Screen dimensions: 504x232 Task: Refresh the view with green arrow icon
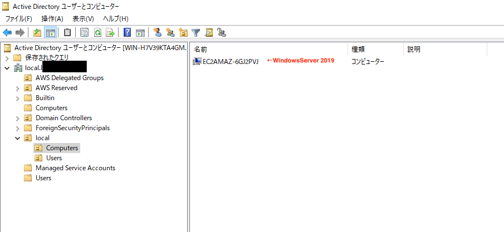click(x=97, y=32)
